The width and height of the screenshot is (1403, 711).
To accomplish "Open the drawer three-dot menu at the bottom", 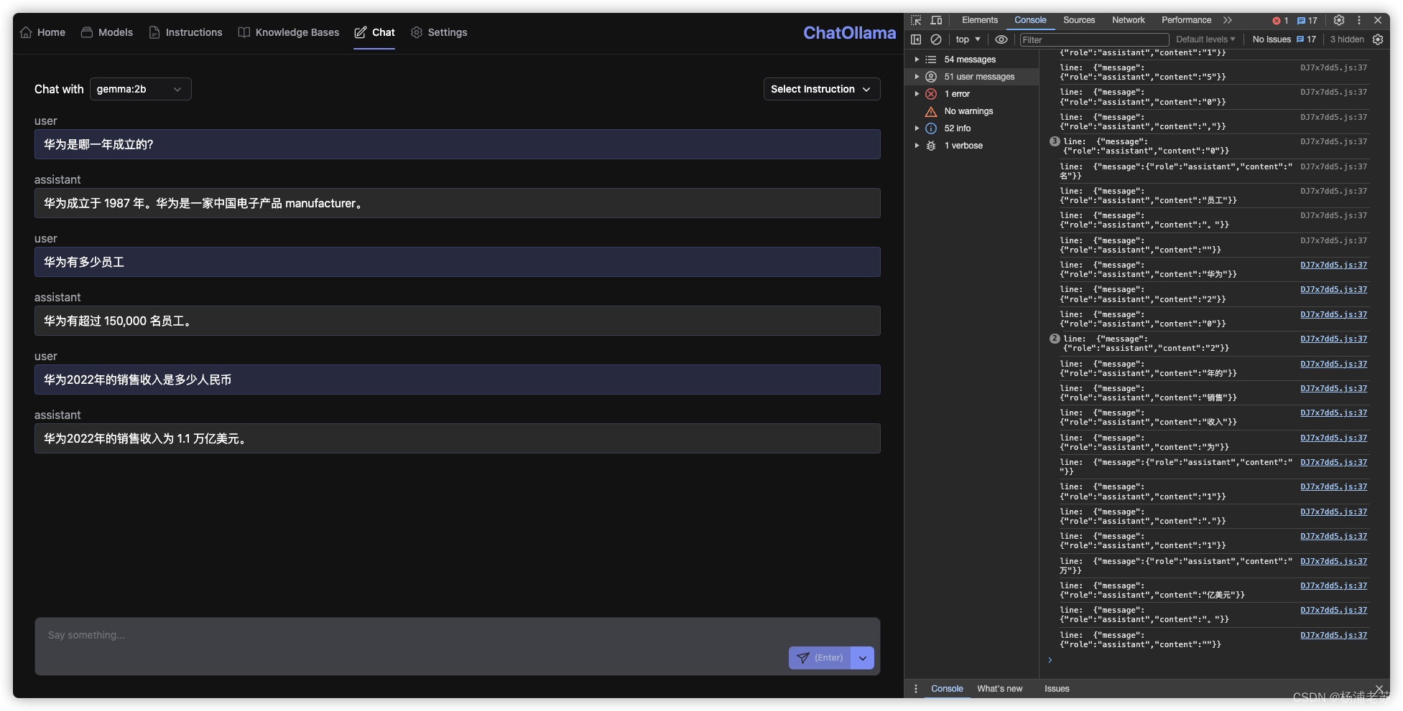I will [916, 689].
